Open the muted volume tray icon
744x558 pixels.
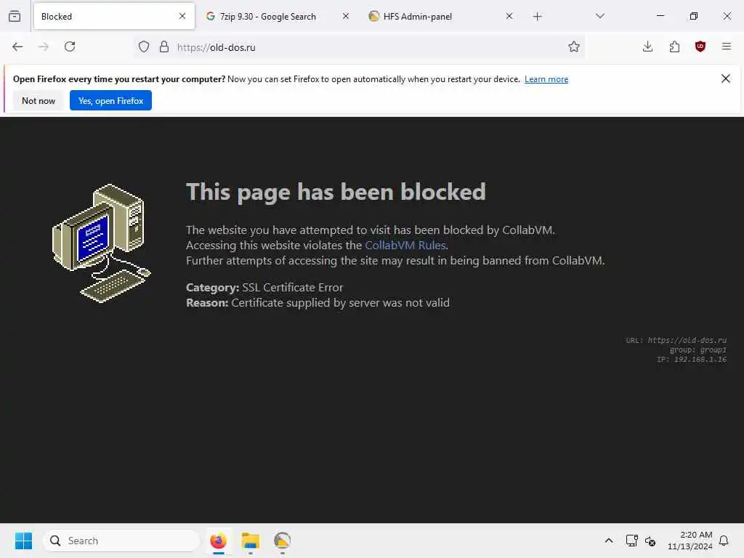pos(650,541)
